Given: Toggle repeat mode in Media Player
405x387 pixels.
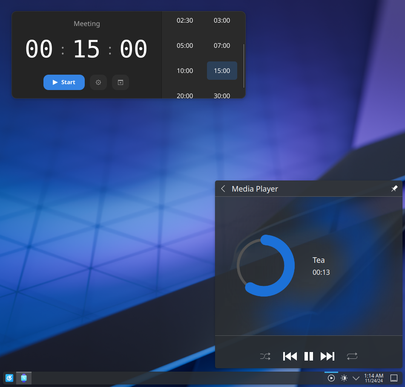Looking at the screenshot, I should click(352, 356).
